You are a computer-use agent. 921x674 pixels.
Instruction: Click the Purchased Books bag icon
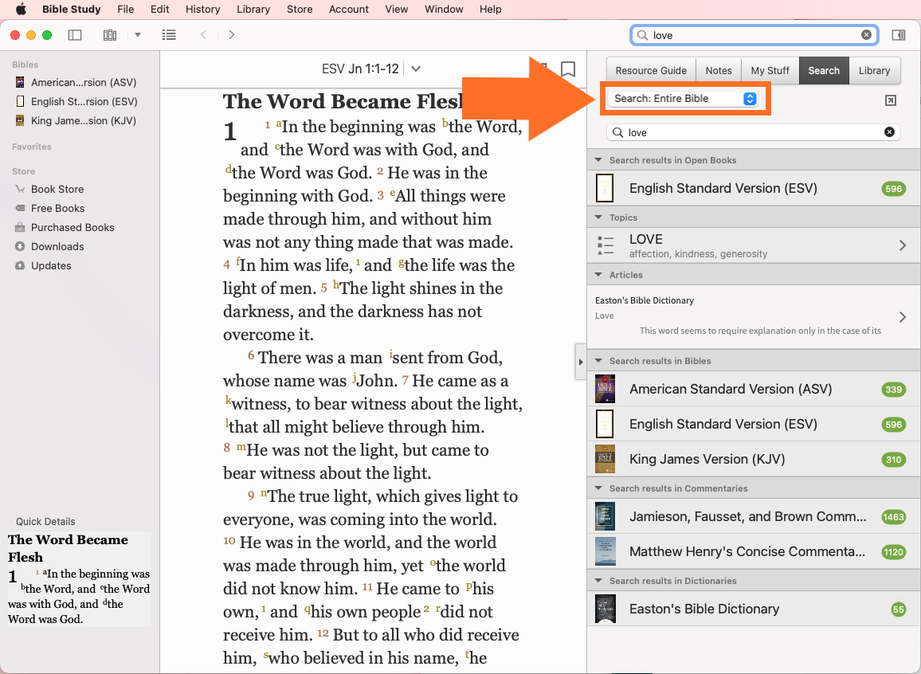click(x=20, y=227)
